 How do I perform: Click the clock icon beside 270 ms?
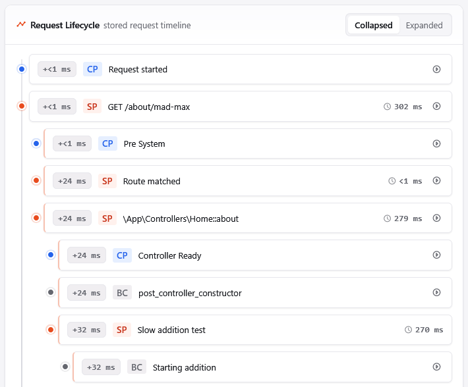[408, 330]
